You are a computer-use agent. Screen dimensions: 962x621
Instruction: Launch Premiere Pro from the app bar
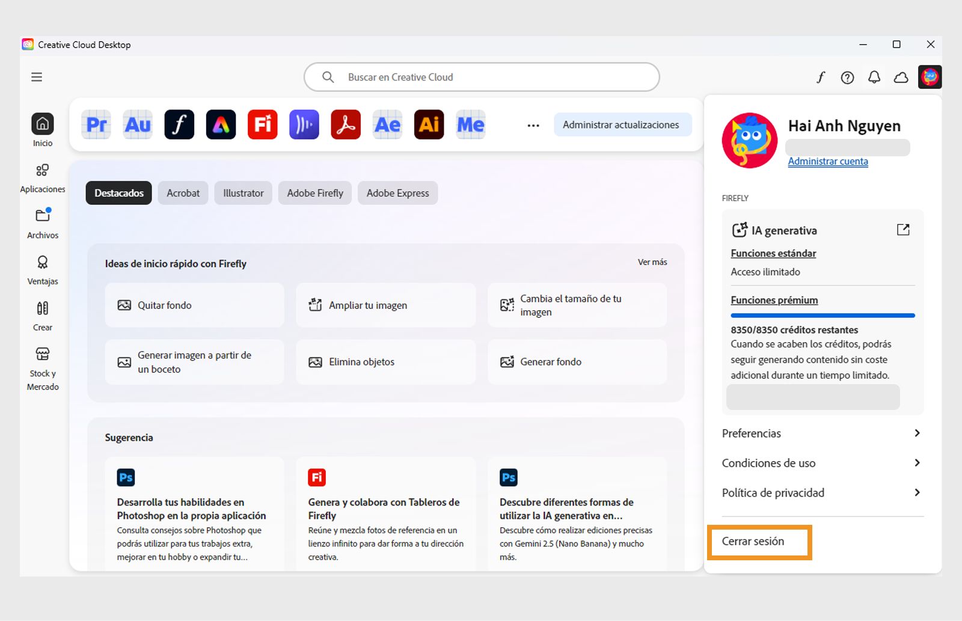click(96, 124)
